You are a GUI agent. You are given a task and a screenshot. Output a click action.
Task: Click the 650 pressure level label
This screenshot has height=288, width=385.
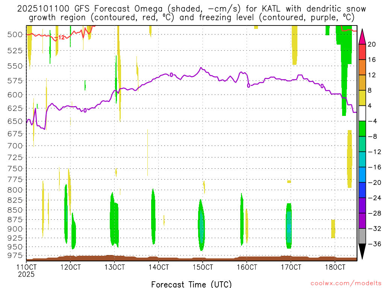(15, 121)
